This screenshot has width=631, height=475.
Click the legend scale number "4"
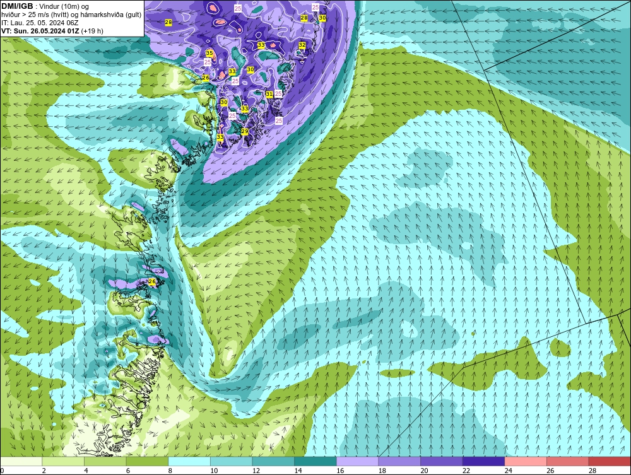coord(86,471)
